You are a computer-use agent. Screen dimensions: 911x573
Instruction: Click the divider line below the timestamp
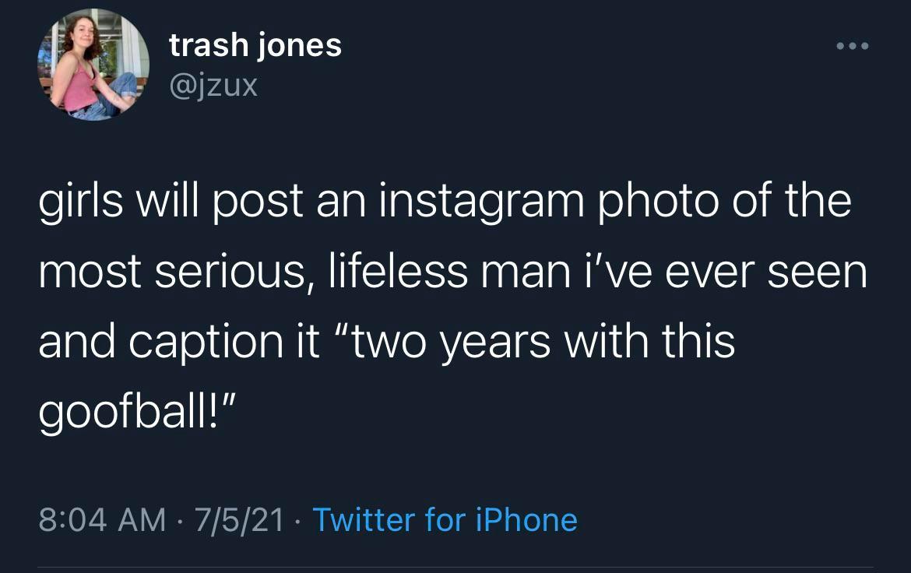pyautogui.click(x=455, y=567)
